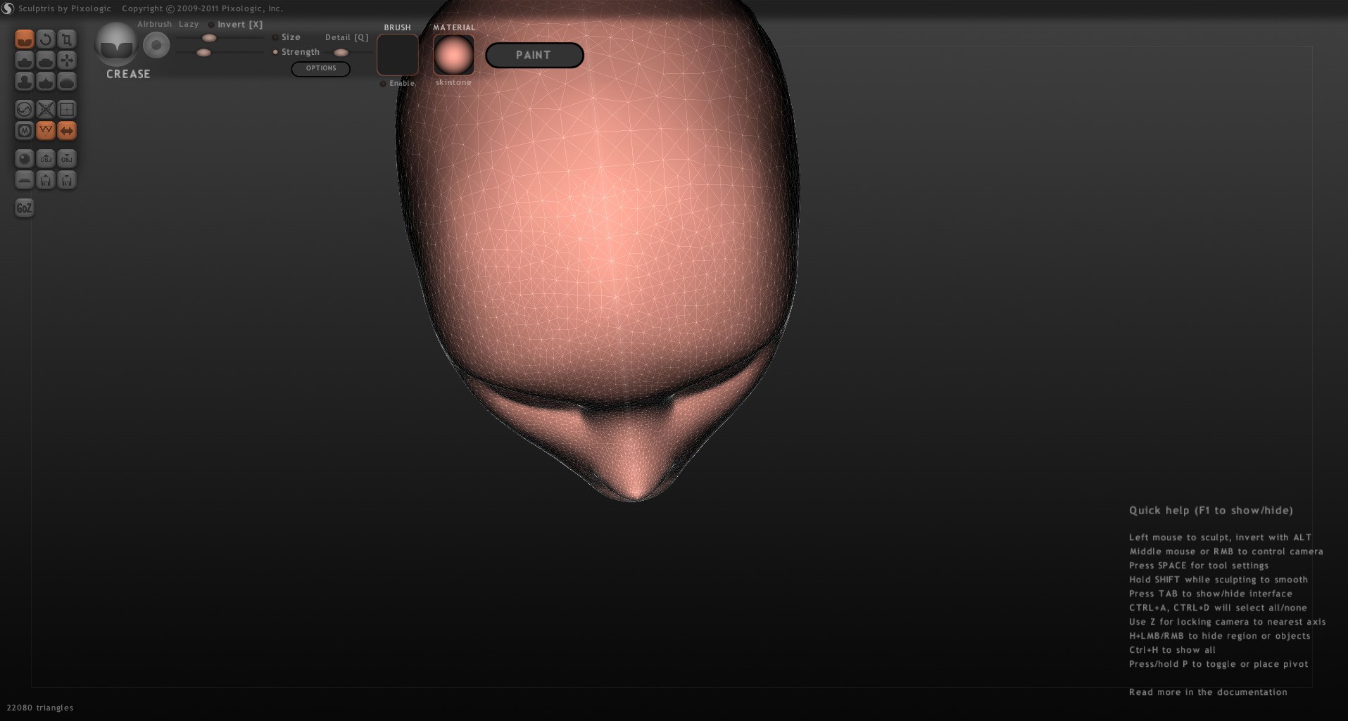Click the Detail [Q] slider handle
This screenshot has height=721, width=1348.
click(341, 53)
